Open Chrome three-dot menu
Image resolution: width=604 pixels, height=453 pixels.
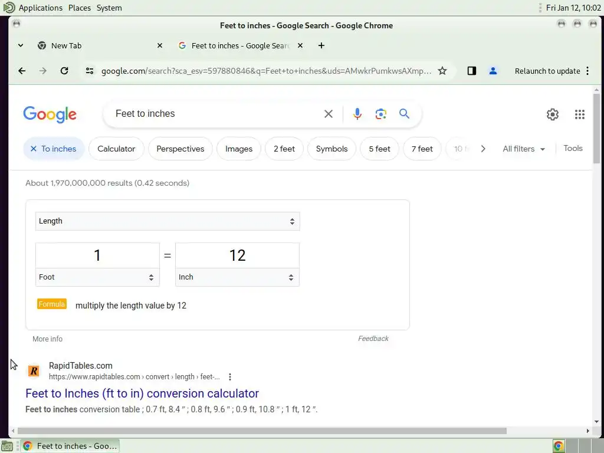[x=587, y=71]
